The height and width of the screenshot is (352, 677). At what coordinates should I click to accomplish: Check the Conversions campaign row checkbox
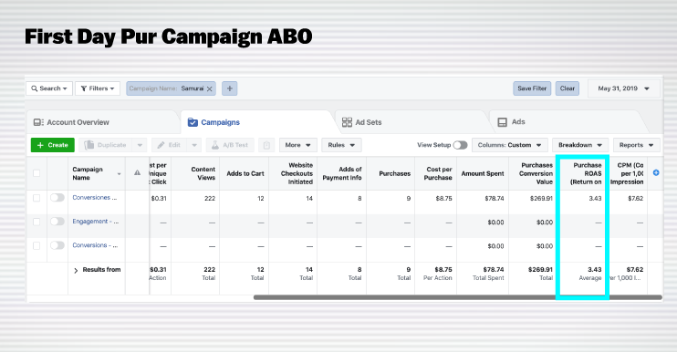click(36, 245)
